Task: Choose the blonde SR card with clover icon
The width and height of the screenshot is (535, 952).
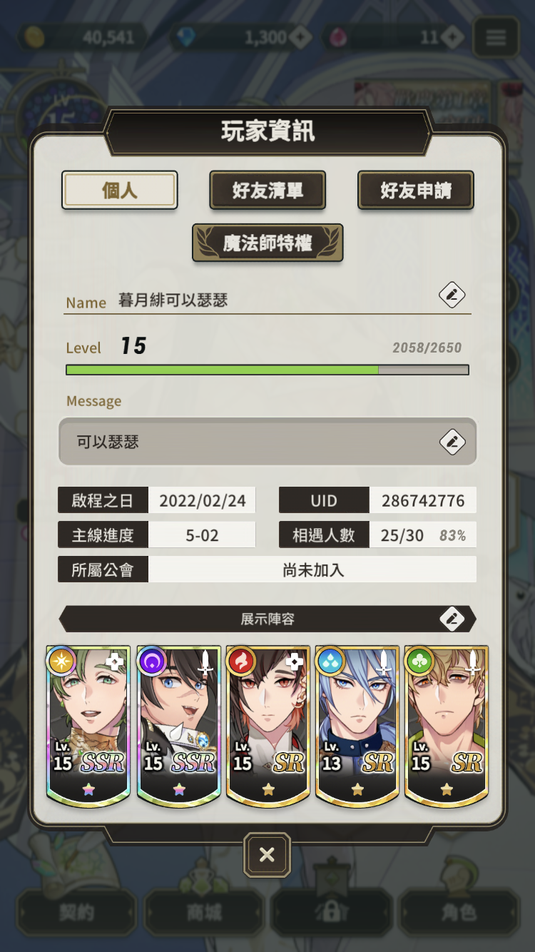Action: click(447, 725)
